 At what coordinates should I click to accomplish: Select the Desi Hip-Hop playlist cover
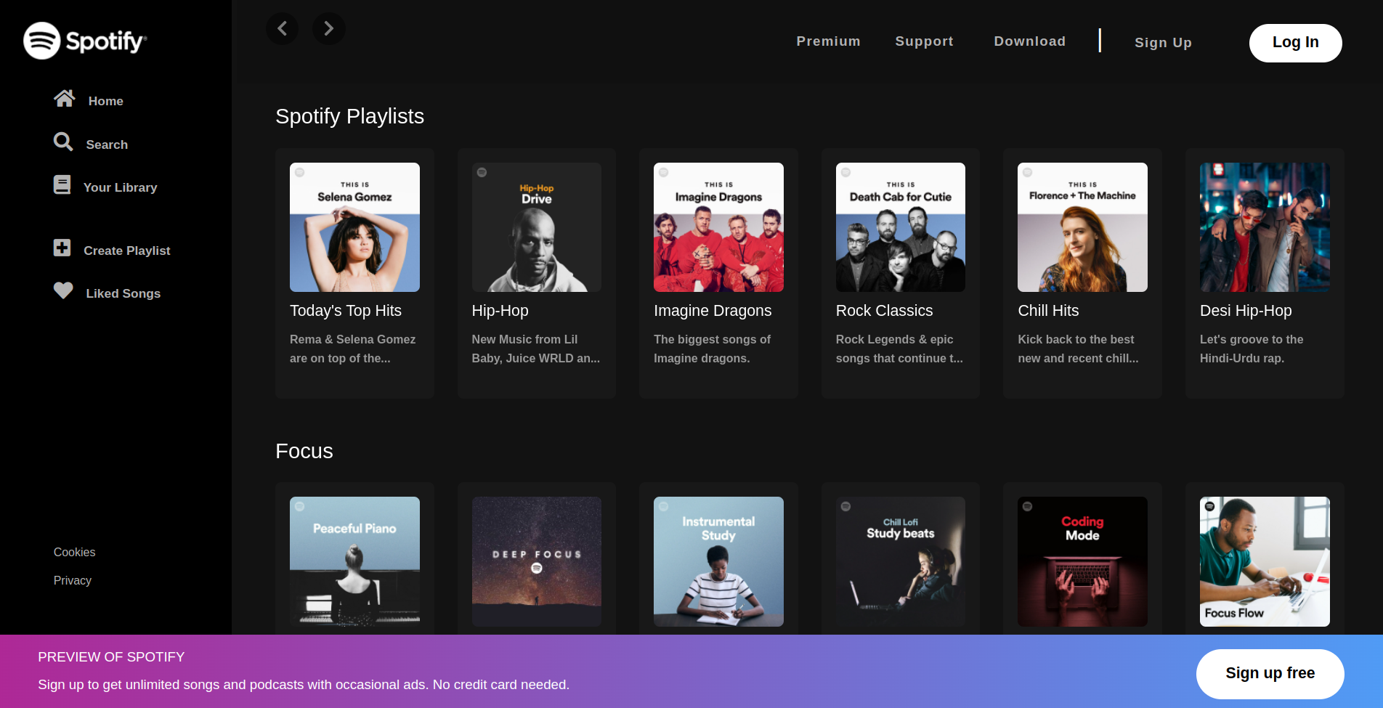tap(1264, 227)
